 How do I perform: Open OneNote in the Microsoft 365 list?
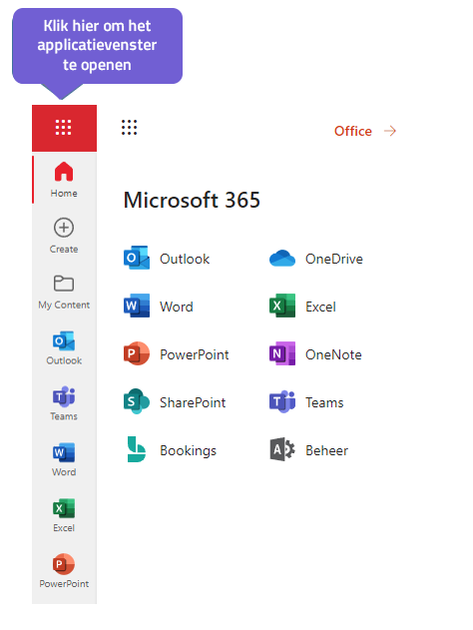click(x=315, y=353)
